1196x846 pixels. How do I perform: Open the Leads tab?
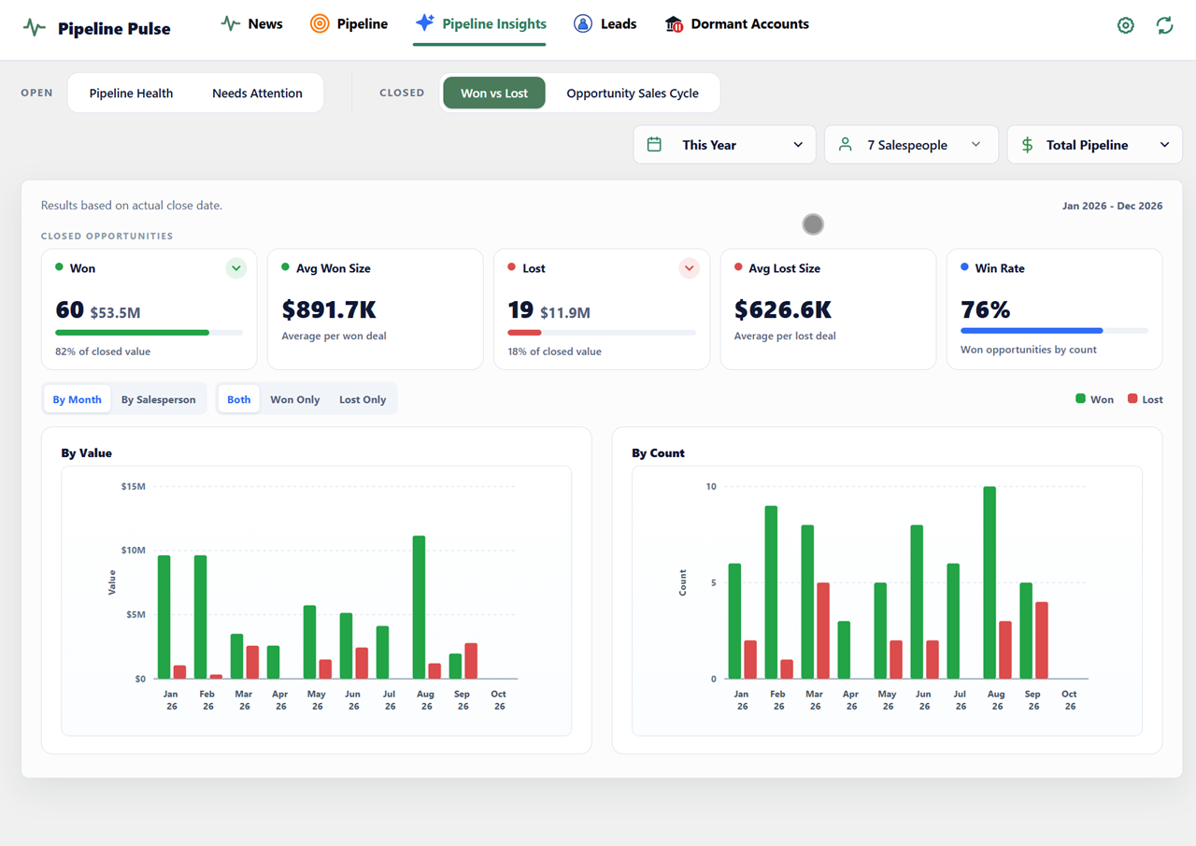(605, 24)
